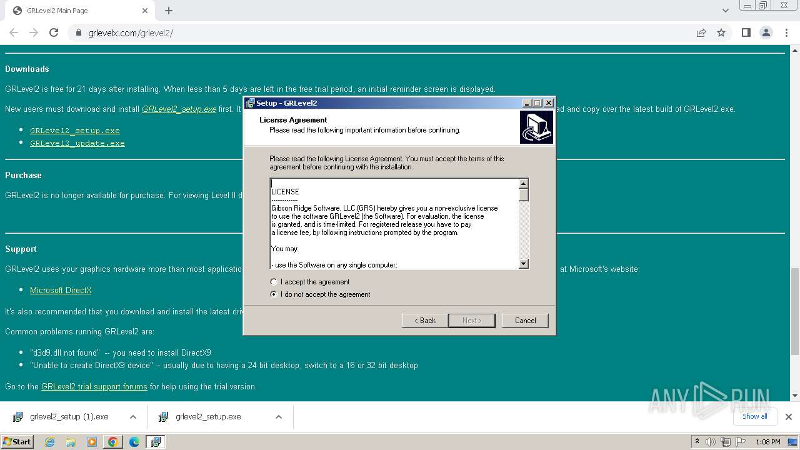Click the Back button in Setup
The width and height of the screenshot is (800, 450).
coord(424,321)
